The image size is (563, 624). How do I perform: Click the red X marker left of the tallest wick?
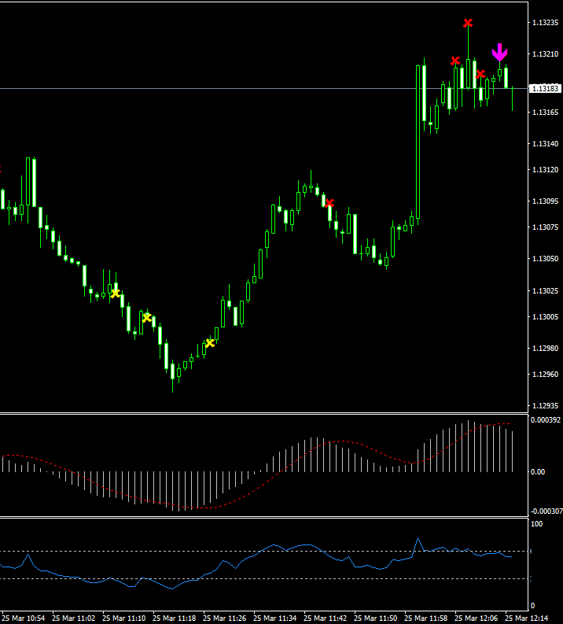pyautogui.click(x=454, y=61)
